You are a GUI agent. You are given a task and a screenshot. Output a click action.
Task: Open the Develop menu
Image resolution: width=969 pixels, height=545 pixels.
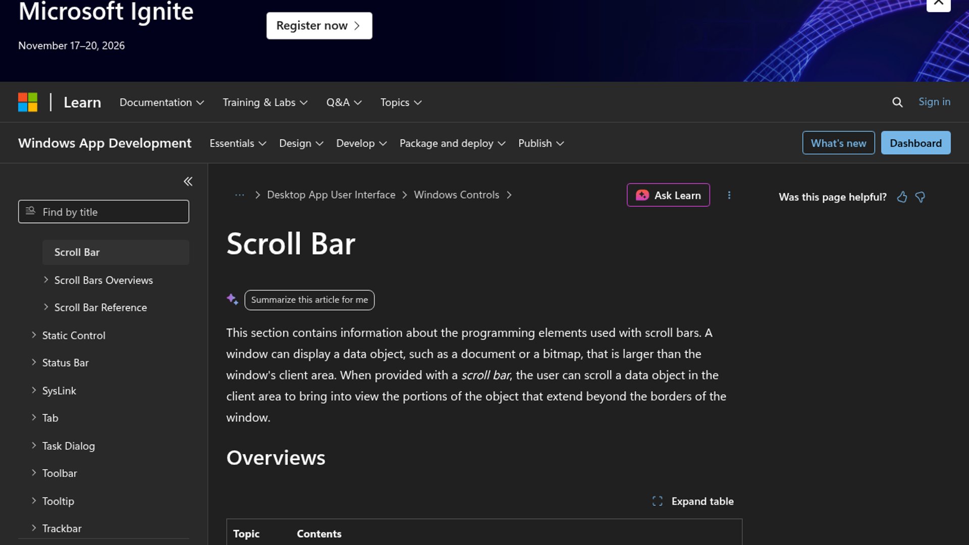[x=361, y=143]
